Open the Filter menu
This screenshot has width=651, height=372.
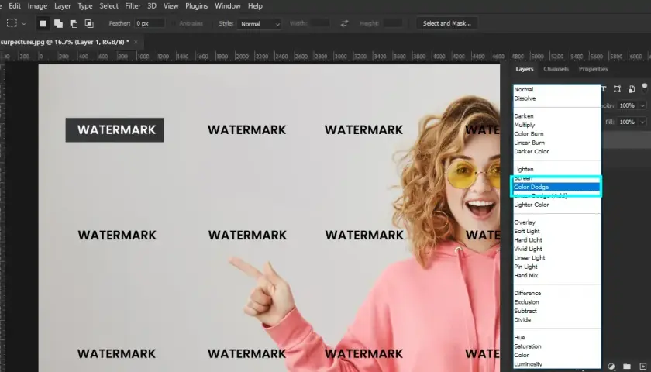(133, 6)
